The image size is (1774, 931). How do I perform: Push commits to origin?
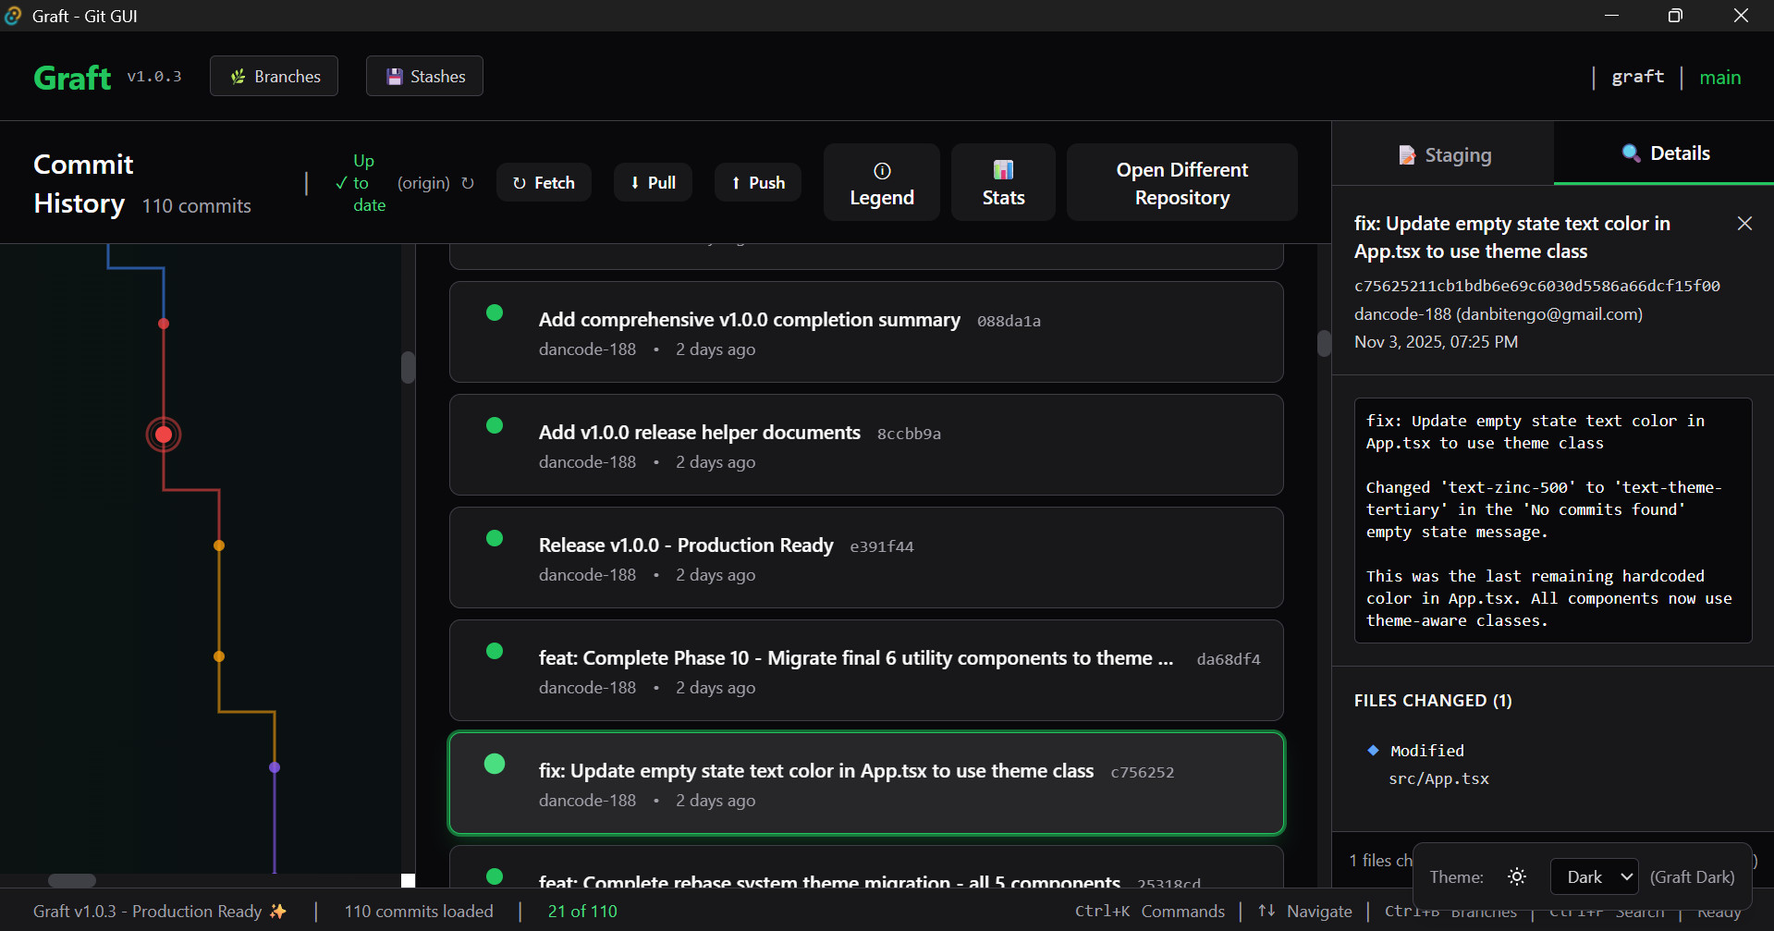(758, 183)
